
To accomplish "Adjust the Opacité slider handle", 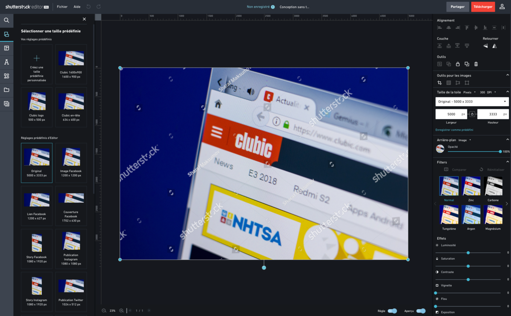I will click(500, 151).
